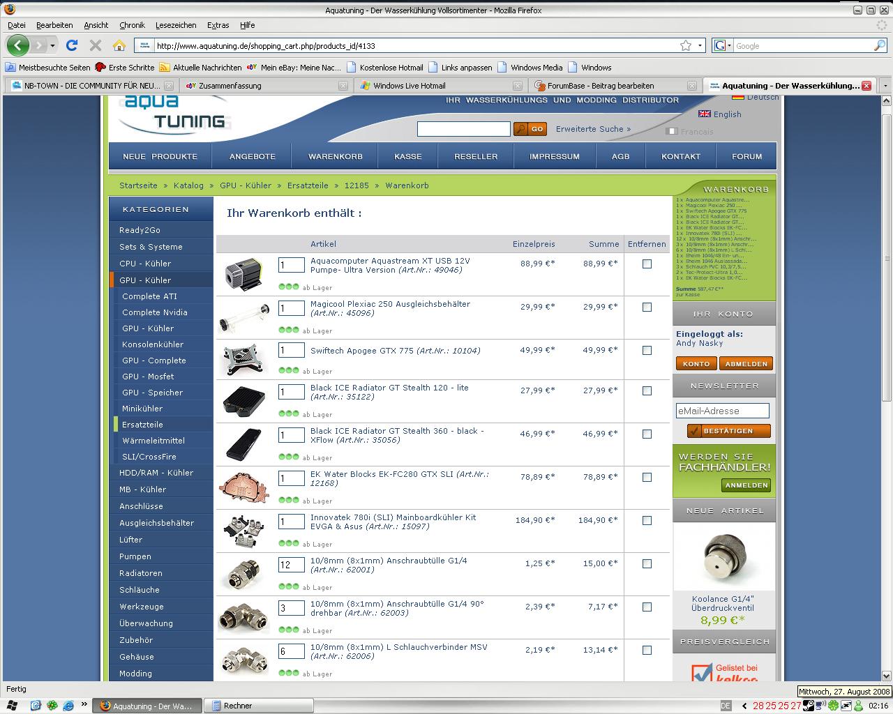The width and height of the screenshot is (893, 714).
Task: Click the ABMELDEN logout button
Action: (x=746, y=363)
